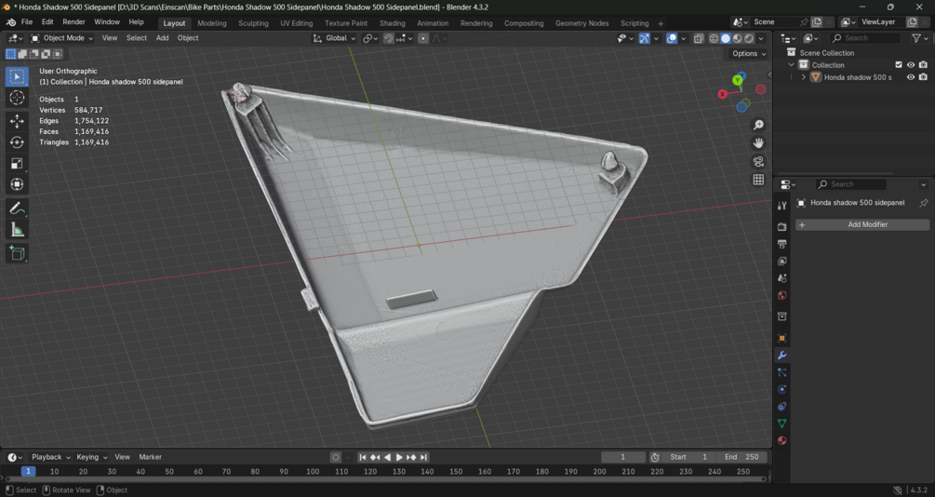Select the Transform tool

17,184
